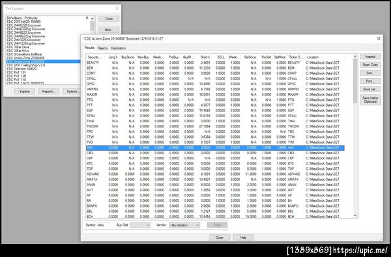Image resolution: width=391 pixels, height=257 pixels.
Task: Click the results list scroll-up arrow
Action: tap(355, 57)
